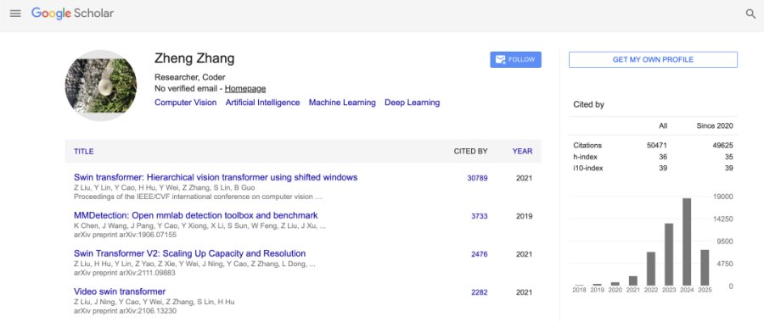
Task: Open the Deep Learning interest link
Action: click(x=413, y=103)
